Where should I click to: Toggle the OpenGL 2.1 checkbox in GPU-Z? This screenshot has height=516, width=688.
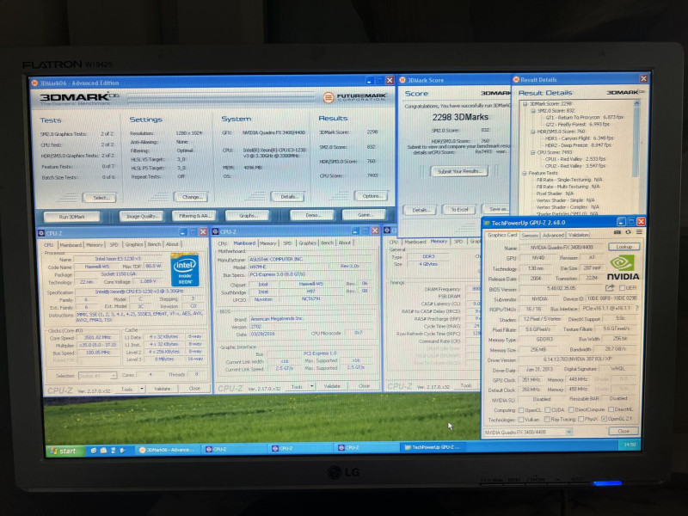(x=604, y=419)
